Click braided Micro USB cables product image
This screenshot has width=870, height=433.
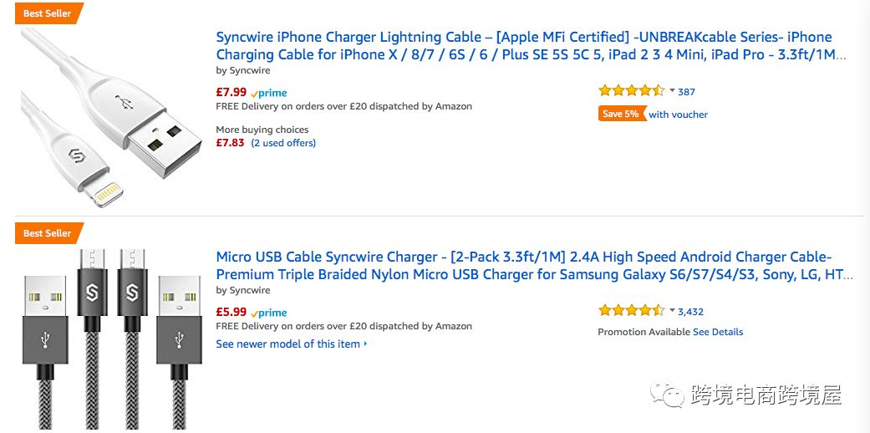pyautogui.click(x=111, y=339)
